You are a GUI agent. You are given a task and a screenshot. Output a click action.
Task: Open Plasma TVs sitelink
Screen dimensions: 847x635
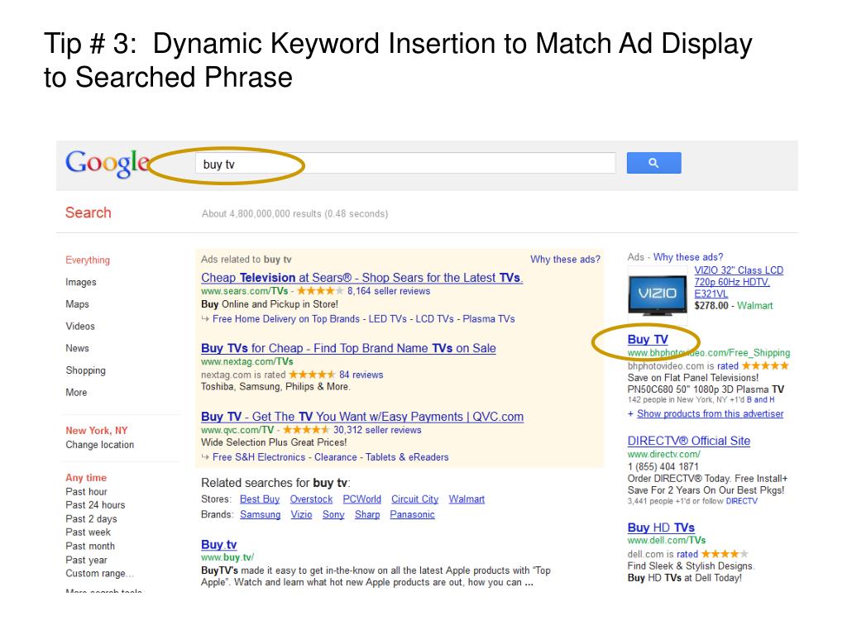click(x=488, y=319)
